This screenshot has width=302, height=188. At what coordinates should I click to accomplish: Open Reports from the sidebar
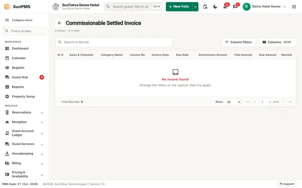(x=24, y=87)
